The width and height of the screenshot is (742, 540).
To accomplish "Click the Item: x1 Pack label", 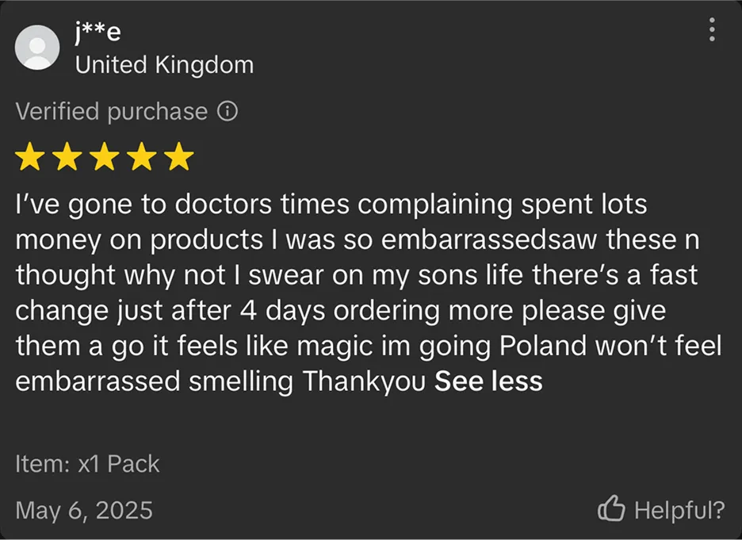I will tap(87, 463).
